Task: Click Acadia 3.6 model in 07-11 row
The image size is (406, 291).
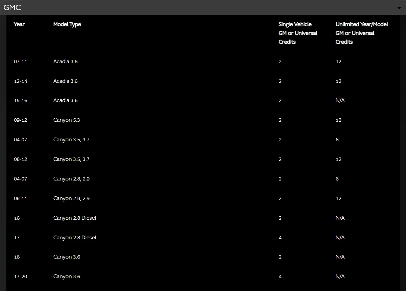Action: pos(66,62)
